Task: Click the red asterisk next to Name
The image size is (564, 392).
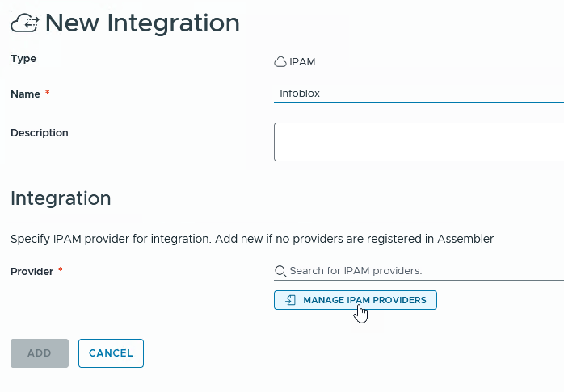Action: point(48,94)
